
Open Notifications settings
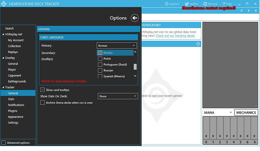point(16,105)
